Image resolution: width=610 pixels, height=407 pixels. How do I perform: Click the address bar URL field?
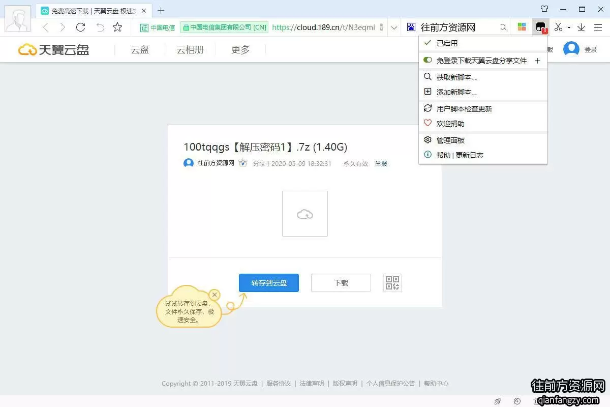click(x=323, y=27)
